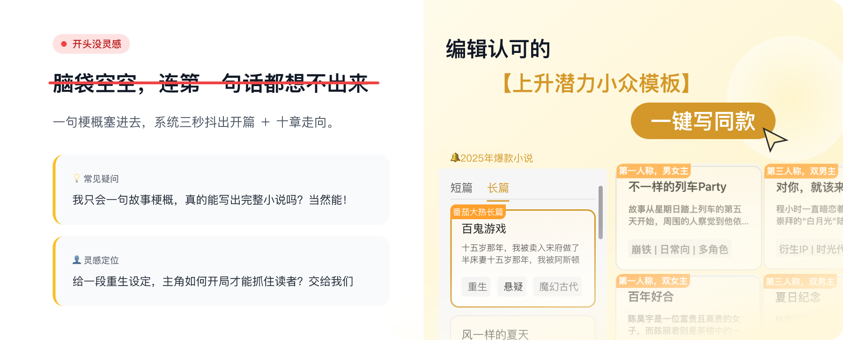Select the 魔幻古代 tag chip
Viewport: 843px width, 340px height.
pyautogui.click(x=559, y=287)
